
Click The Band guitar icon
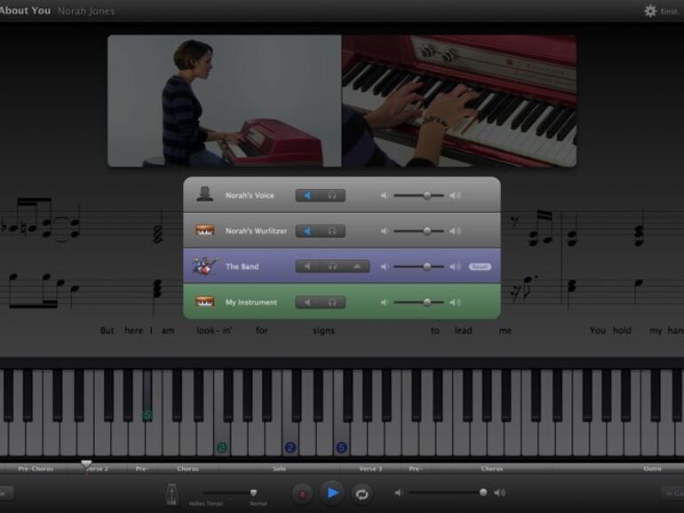point(205,266)
